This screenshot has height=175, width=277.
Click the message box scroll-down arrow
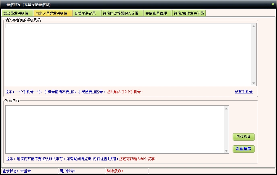226,151
